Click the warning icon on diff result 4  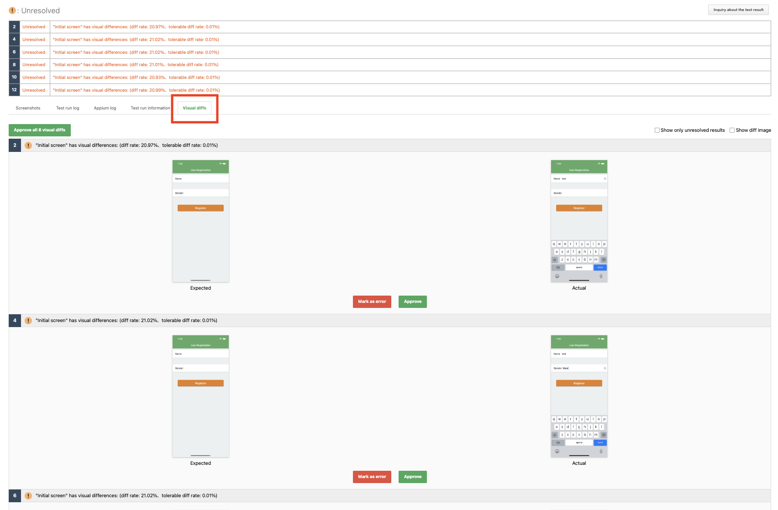pos(28,320)
